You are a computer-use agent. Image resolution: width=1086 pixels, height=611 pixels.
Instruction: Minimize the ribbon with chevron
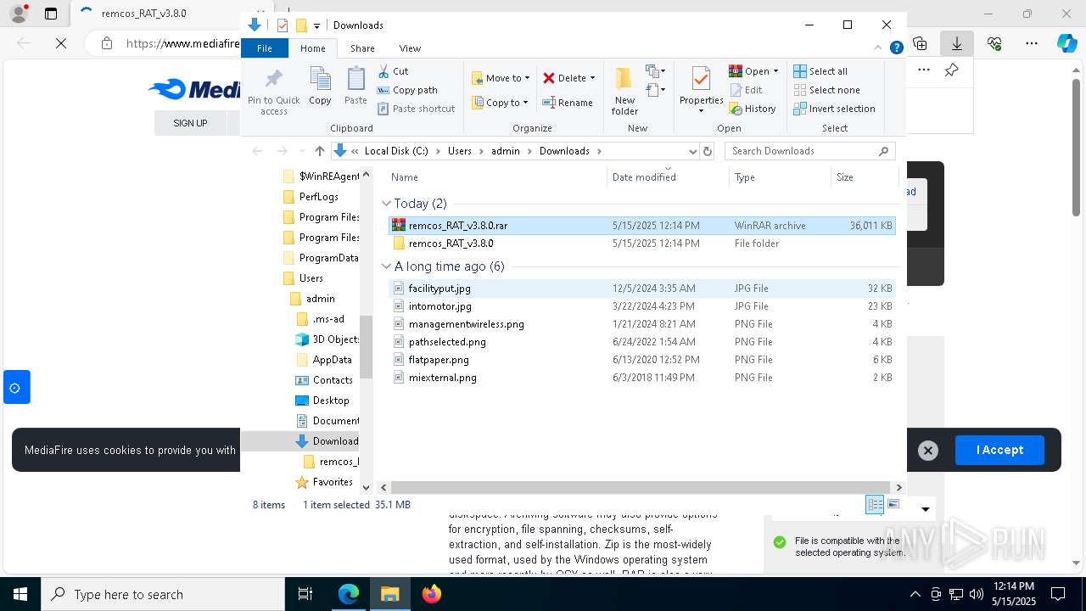click(878, 48)
